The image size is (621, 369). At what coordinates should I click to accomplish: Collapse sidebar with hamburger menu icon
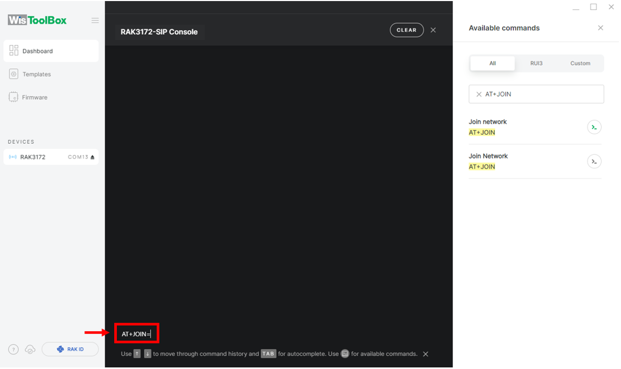coord(95,20)
